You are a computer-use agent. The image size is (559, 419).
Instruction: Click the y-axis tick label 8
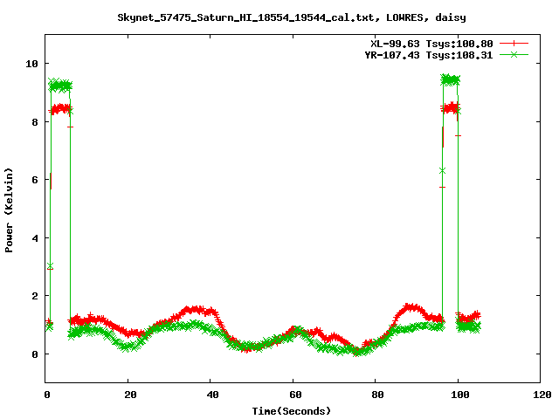click(35, 122)
